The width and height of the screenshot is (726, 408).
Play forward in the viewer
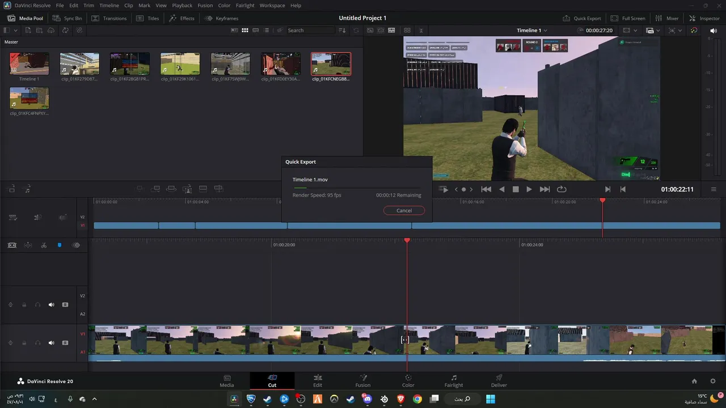529,189
